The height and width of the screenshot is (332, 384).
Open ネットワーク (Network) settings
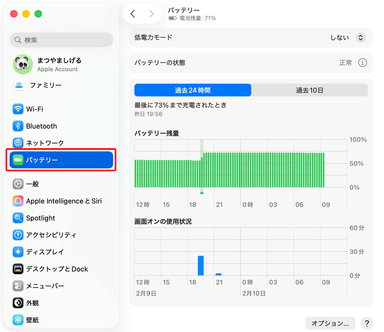click(18, 143)
